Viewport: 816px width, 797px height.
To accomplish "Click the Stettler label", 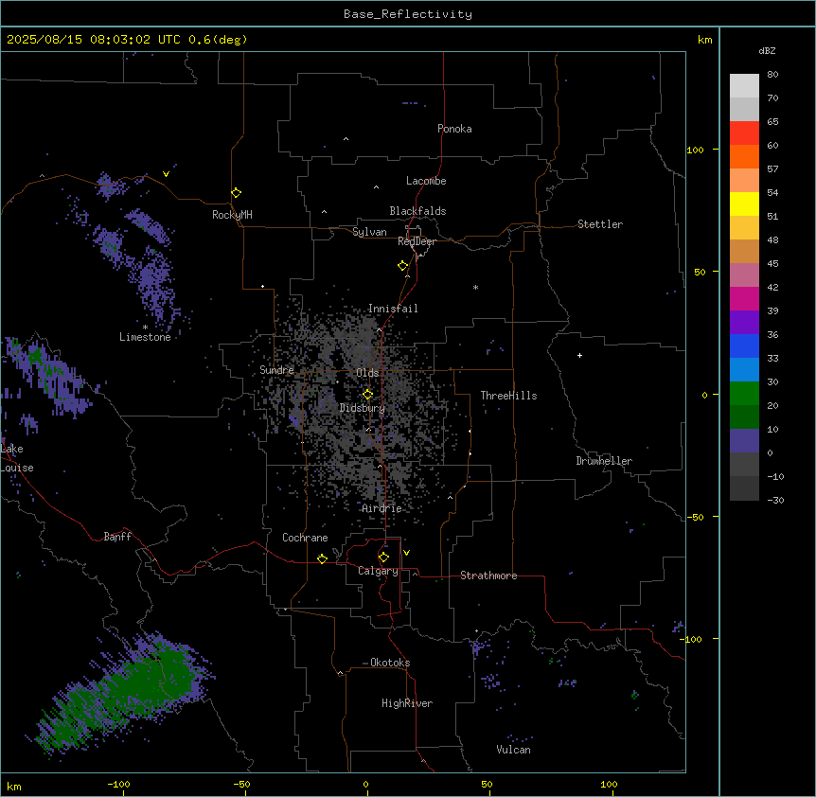I will 600,224.
